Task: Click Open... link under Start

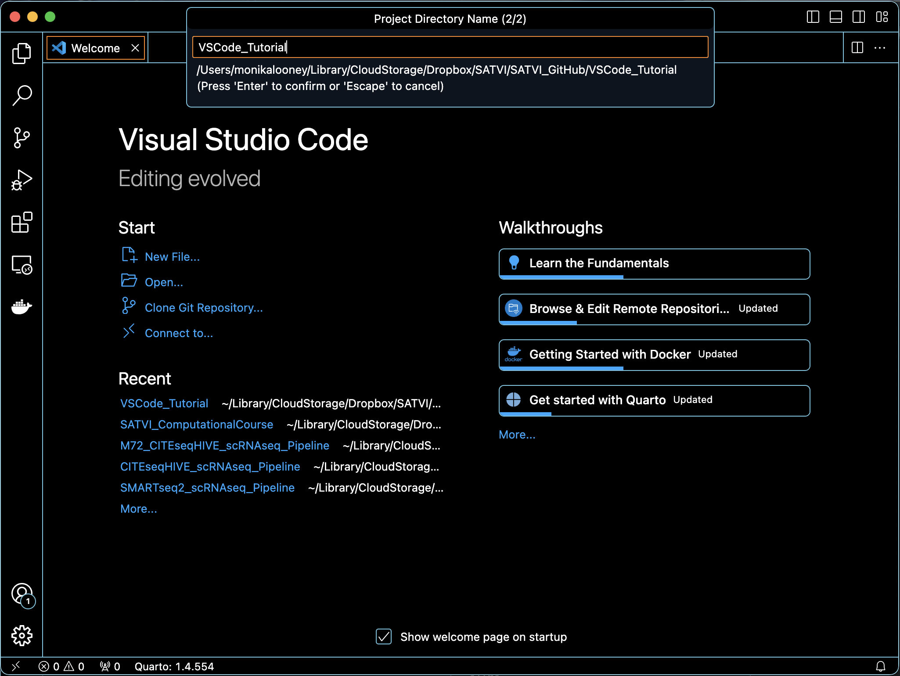Action: pyautogui.click(x=164, y=282)
